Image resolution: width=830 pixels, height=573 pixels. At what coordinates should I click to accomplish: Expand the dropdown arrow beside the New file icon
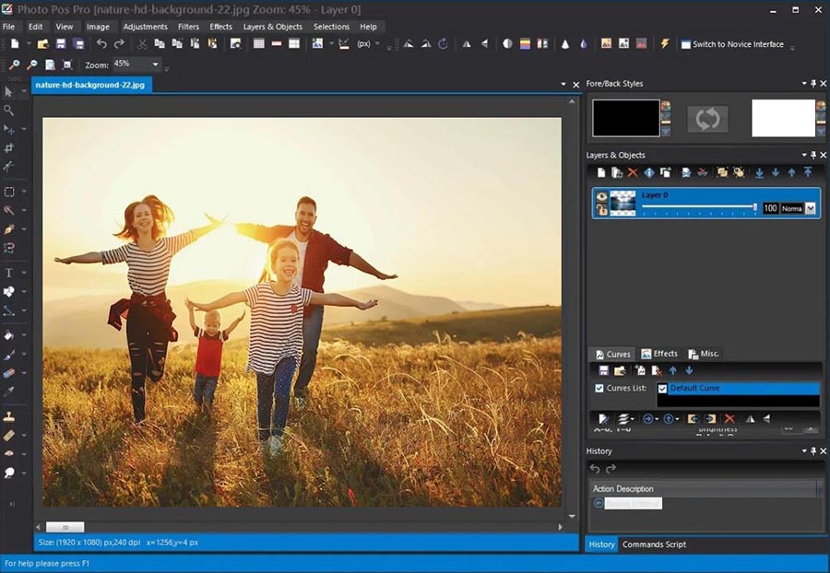coord(29,44)
